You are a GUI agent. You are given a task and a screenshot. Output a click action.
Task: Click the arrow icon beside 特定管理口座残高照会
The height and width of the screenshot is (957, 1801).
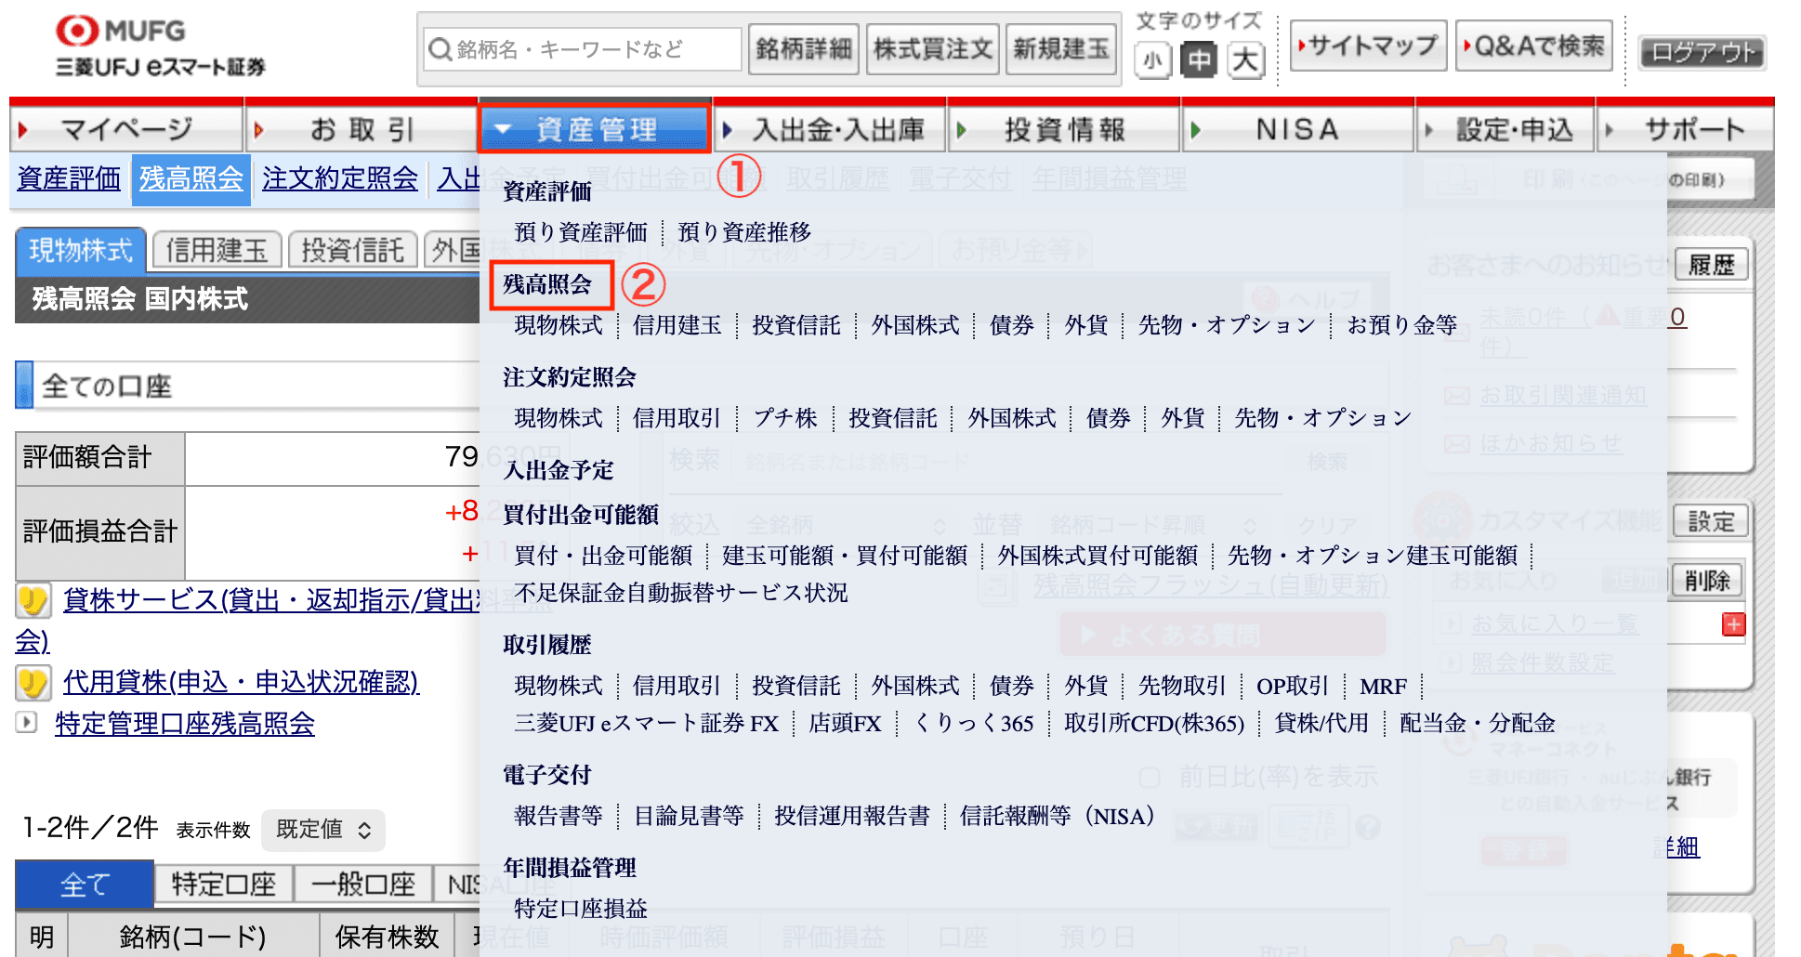tap(26, 722)
